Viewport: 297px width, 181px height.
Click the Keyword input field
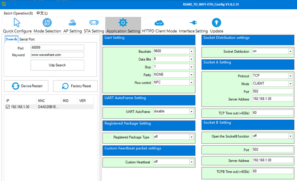tap(57, 55)
